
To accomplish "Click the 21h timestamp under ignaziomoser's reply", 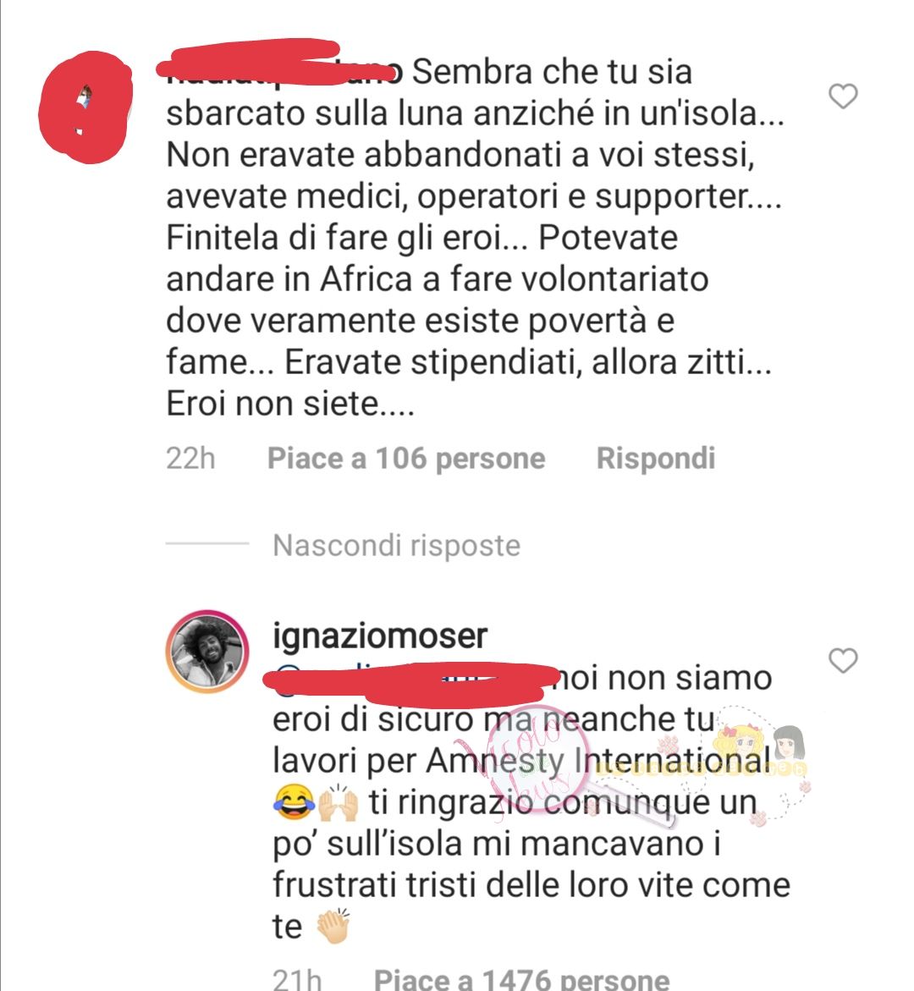I will click(x=296, y=979).
